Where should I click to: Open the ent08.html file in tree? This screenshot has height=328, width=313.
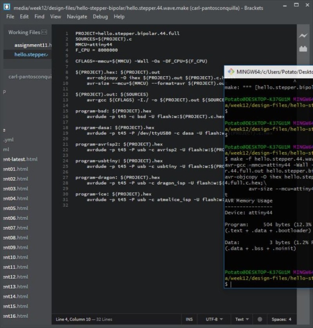(16, 238)
